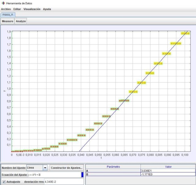Screen dimensions: 196x185
Task: Uncheck the Autoajuste checkbox
Action: tap(4, 182)
